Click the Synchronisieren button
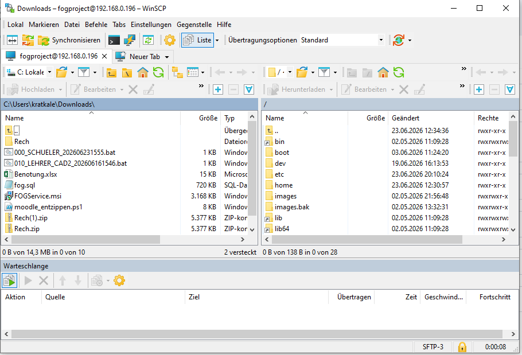Image resolution: width=522 pixels, height=355 pixels. click(x=69, y=40)
